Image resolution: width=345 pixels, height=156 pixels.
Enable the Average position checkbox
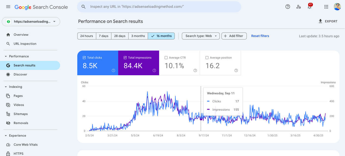coord(207,58)
